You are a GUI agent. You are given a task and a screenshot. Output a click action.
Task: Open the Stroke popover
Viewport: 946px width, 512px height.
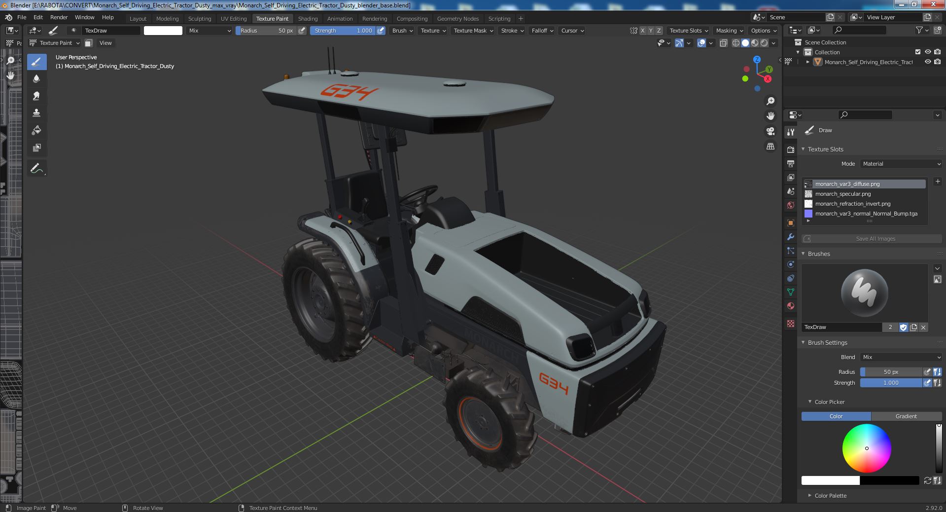tap(512, 31)
